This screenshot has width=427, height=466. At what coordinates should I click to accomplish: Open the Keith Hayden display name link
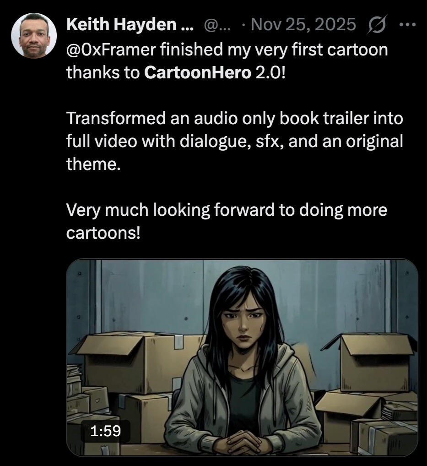tap(130, 24)
